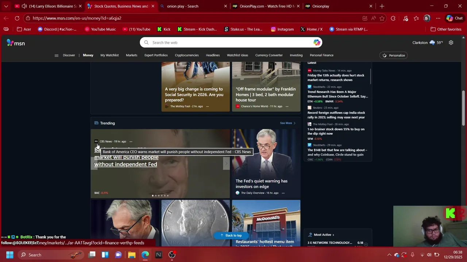467x262 pixels.
Task: Open more options on Motley Fool Social Security card
Action: click(207, 106)
